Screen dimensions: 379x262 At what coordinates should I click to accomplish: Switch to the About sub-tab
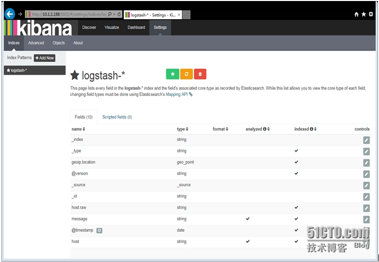click(x=78, y=43)
